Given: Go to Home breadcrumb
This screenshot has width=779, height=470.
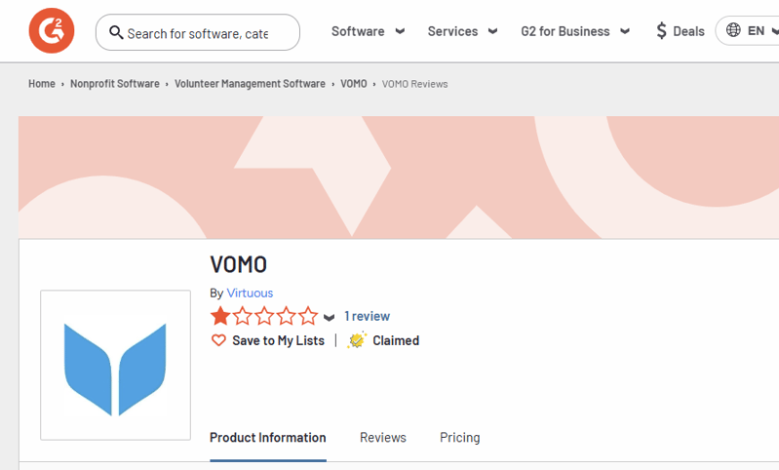Looking at the screenshot, I should pyautogui.click(x=42, y=84).
